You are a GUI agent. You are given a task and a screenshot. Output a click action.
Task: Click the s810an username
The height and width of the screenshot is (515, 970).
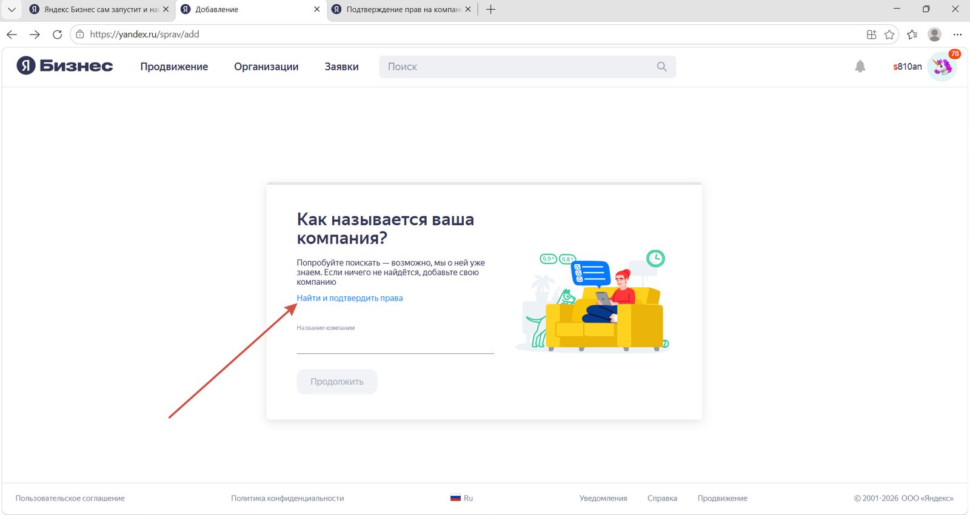click(x=907, y=67)
